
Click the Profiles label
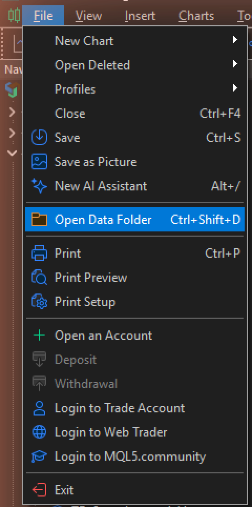tap(75, 89)
